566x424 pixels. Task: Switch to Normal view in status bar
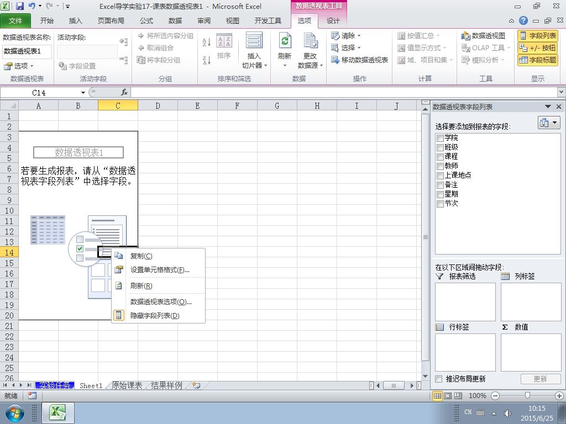[438, 396]
